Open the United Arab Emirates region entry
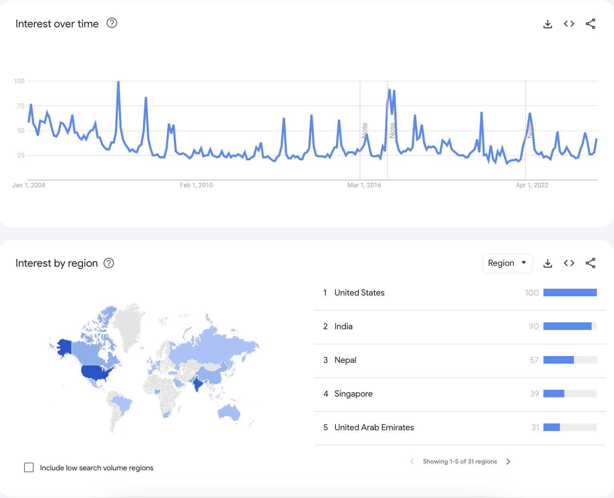 point(460,428)
